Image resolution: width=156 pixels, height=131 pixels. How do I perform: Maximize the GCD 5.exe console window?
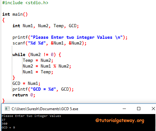pos(139,109)
